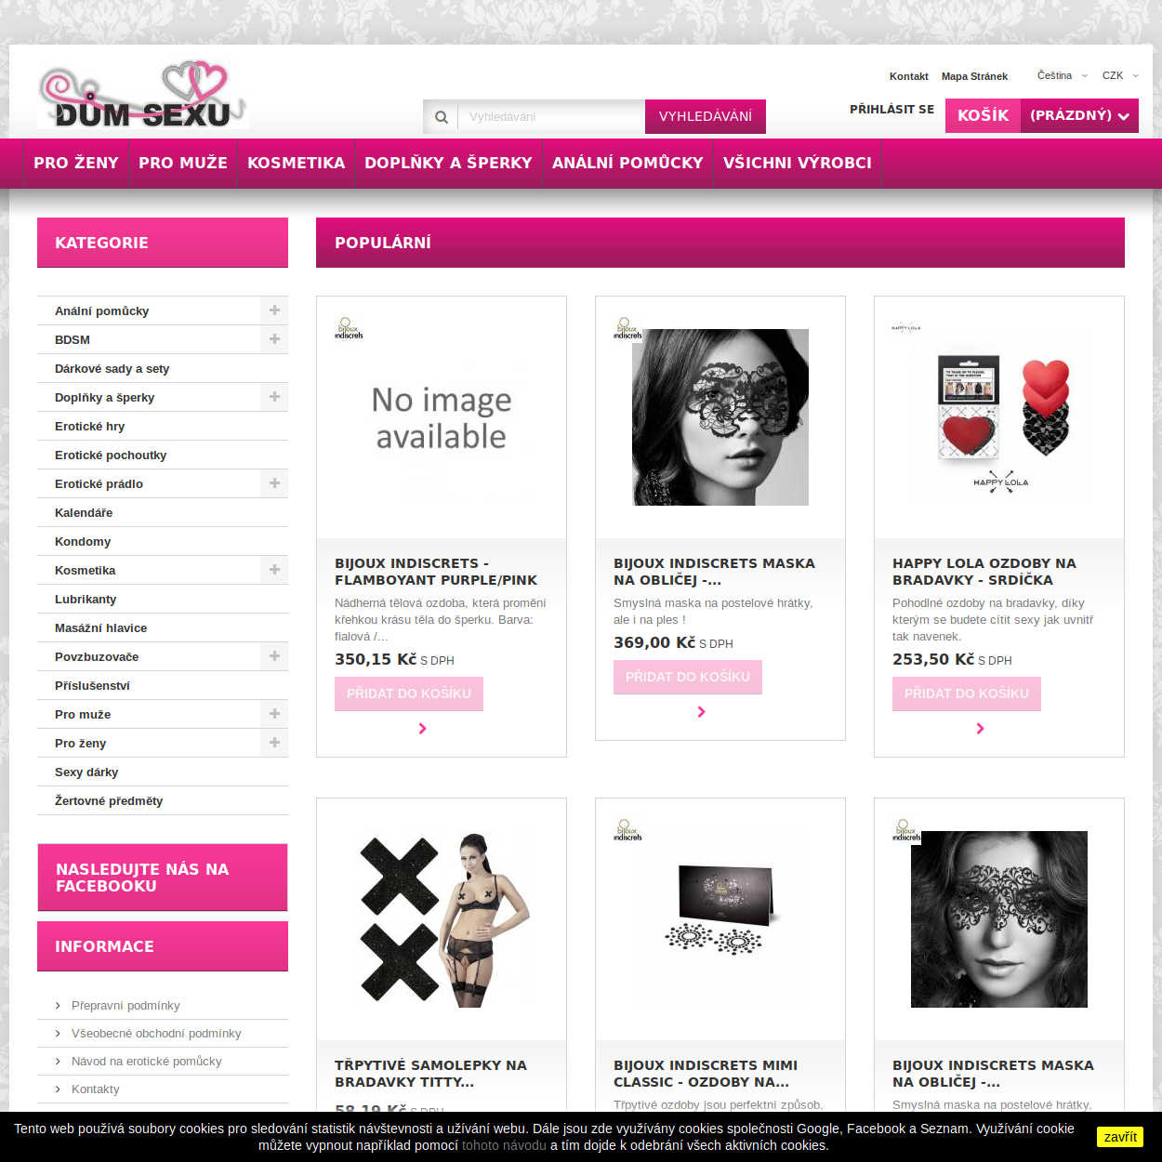Open Třpytivé samolepky product image
The height and width of the screenshot is (1162, 1162).
[442, 919]
